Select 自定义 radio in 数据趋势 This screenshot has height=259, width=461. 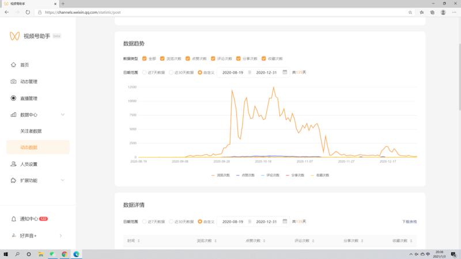[x=200, y=73]
